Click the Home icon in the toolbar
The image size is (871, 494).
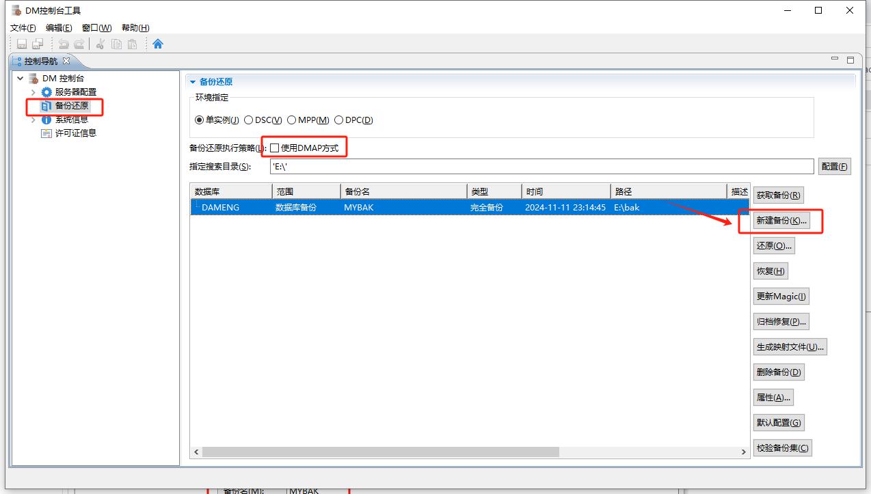[x=158, y=44]
